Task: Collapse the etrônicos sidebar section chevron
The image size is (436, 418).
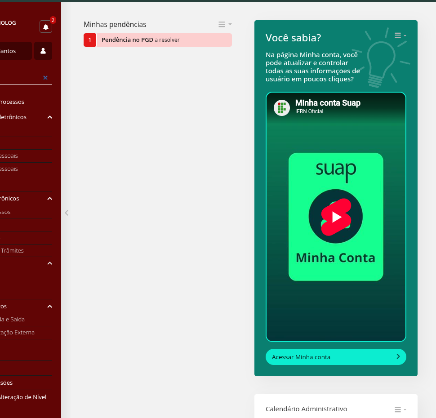Action: (x=50, y=117)
